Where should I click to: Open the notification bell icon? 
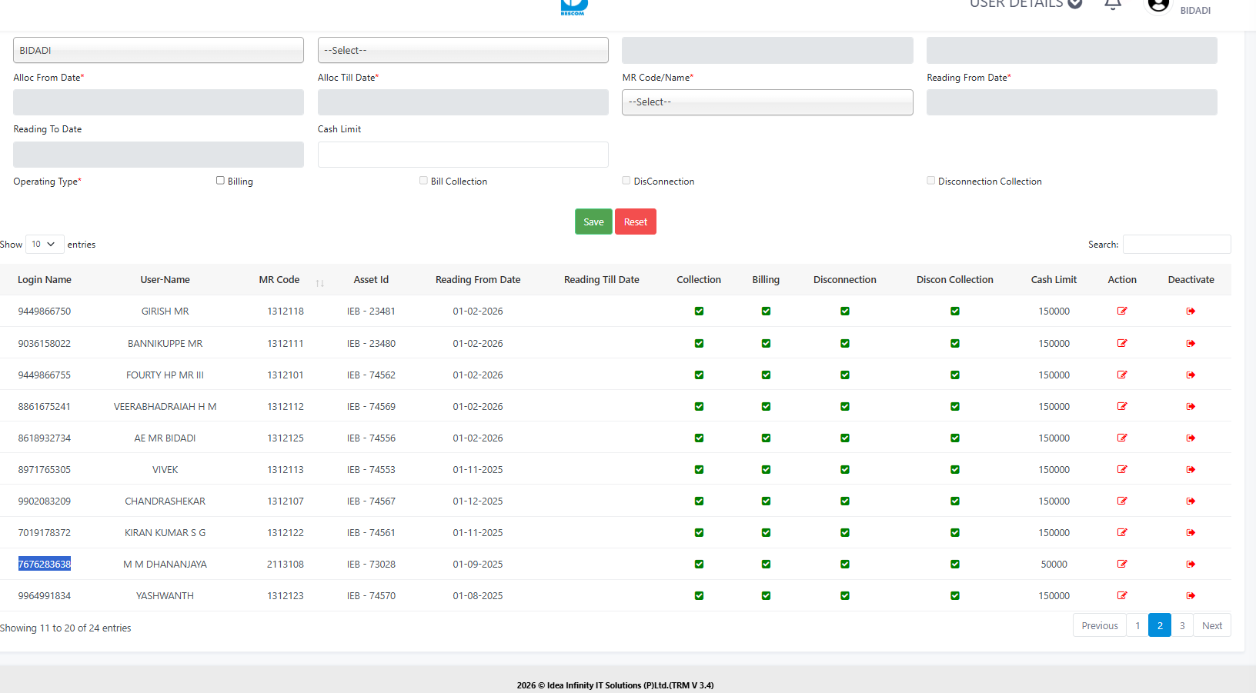pos(1112,5)
